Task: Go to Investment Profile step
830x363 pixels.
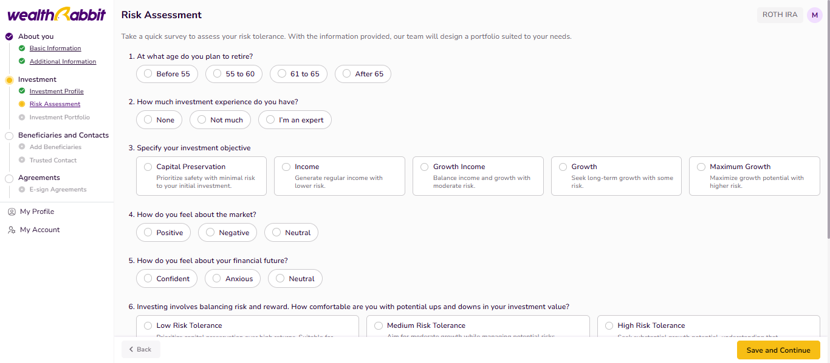Action: point(57,92)
